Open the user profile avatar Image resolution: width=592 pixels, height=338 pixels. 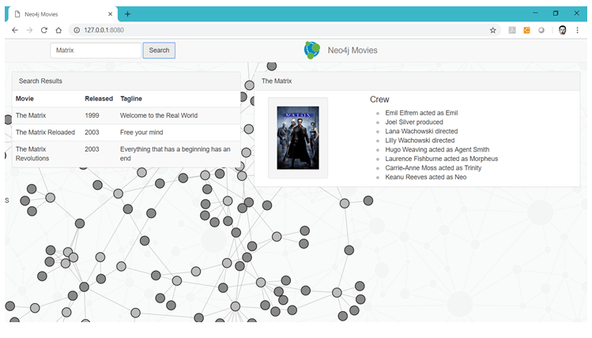[x=562, y=30]
